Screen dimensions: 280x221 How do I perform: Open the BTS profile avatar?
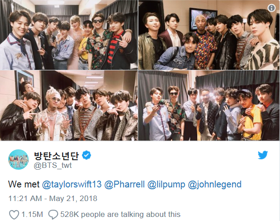tap(18, 160)
